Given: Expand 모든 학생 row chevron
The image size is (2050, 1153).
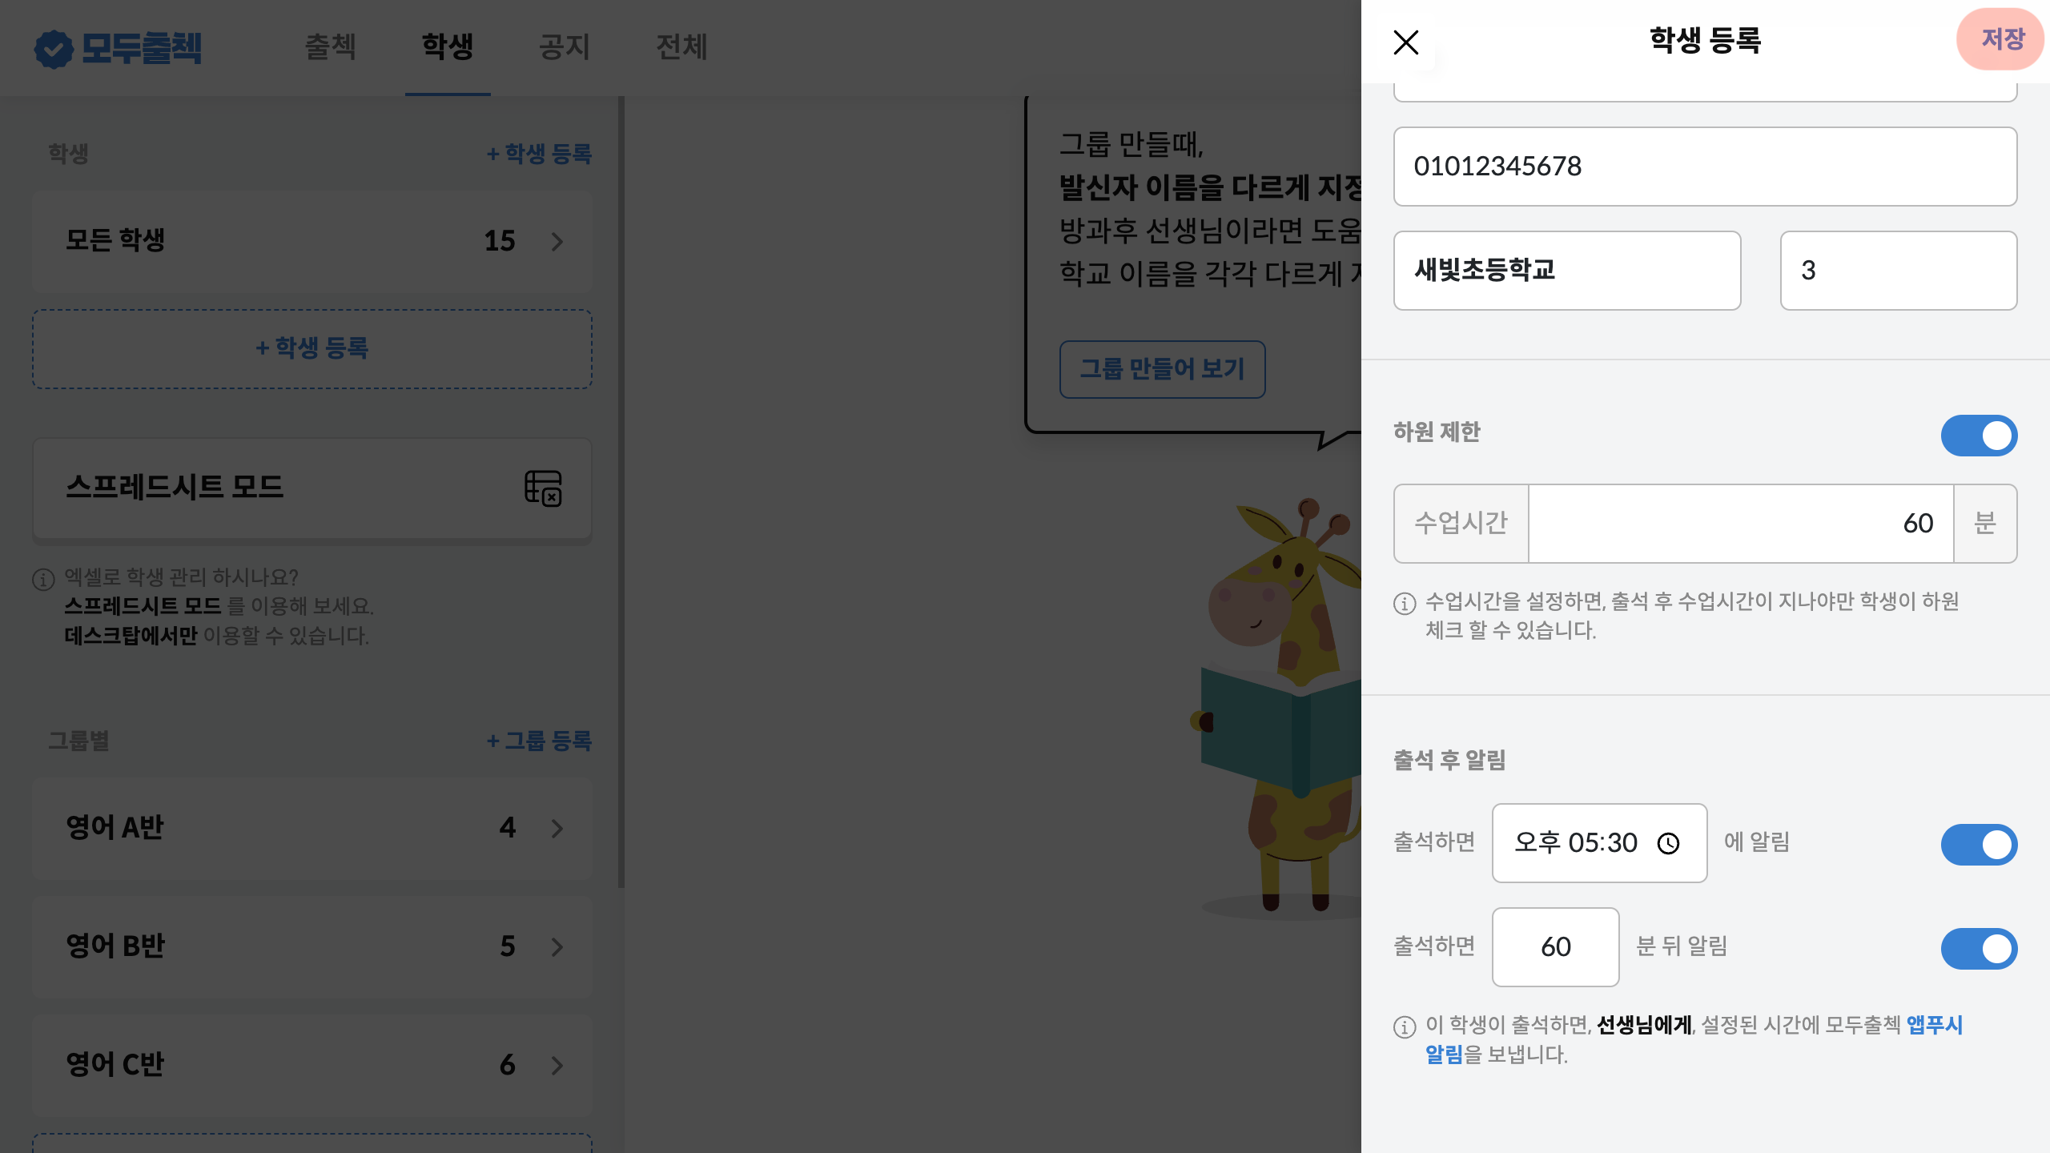Looking at the screenshot, I should click(x=557, y=241).
